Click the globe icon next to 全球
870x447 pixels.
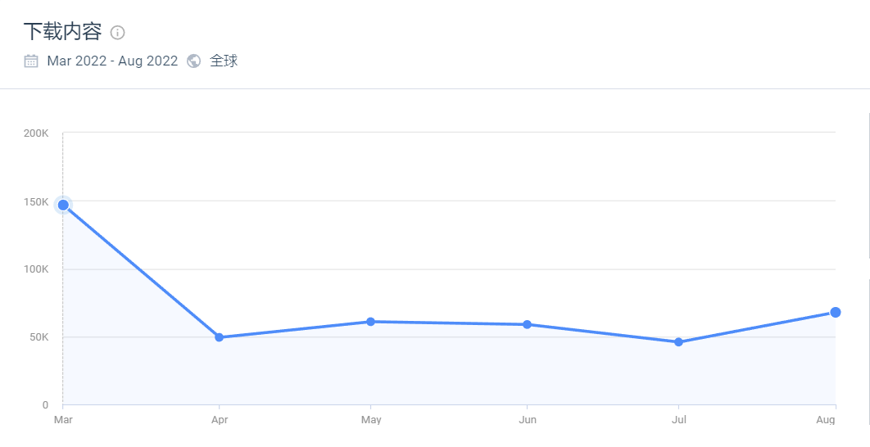(x=194, y=61)
